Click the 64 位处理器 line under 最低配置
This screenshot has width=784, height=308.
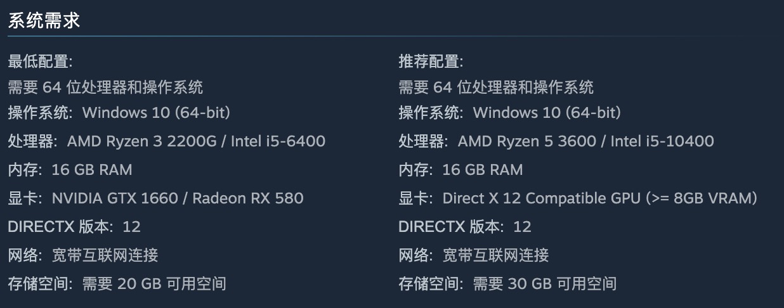(105, 87)
